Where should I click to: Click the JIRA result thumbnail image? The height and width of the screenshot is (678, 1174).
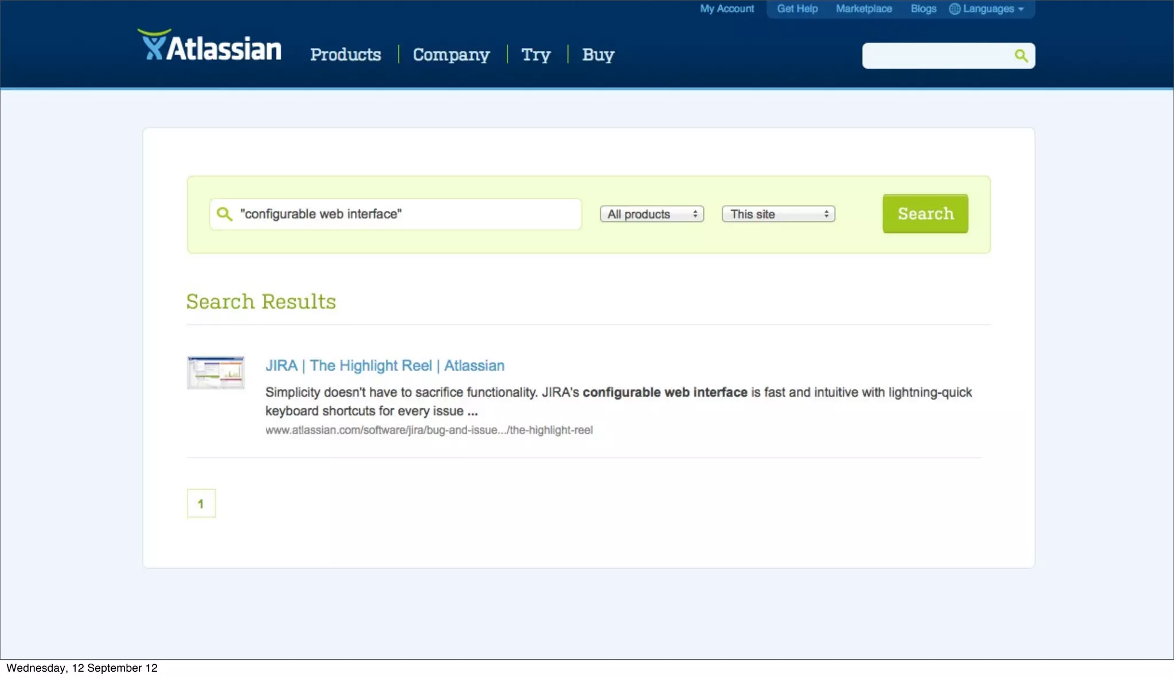point(216,373)
